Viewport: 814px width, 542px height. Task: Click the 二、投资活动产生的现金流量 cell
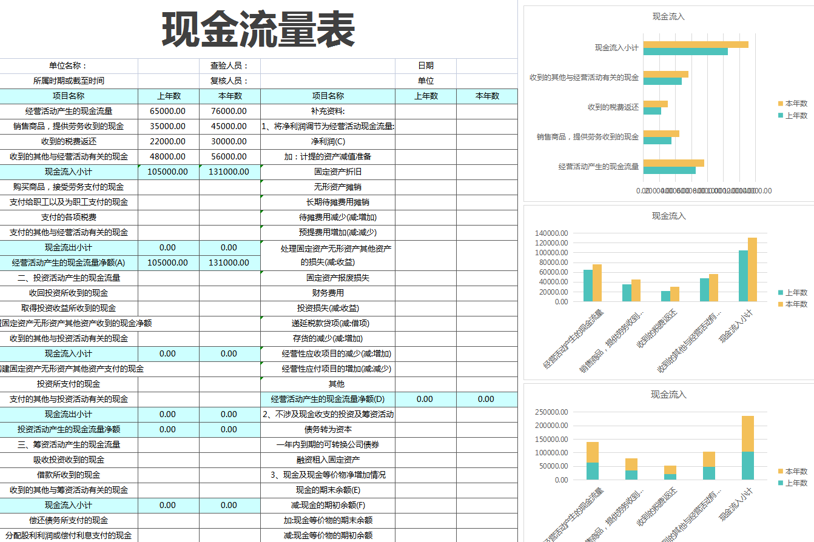(x=69, y=278)
